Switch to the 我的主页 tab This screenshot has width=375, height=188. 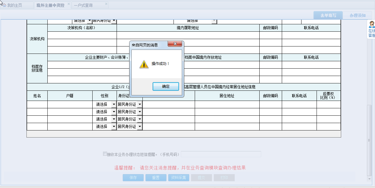point(14,5)
